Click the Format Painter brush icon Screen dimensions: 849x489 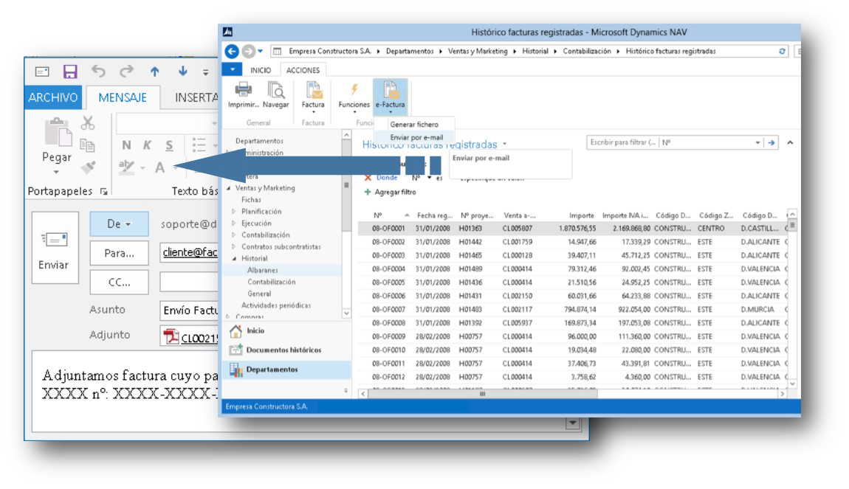(x=88, y=167)
